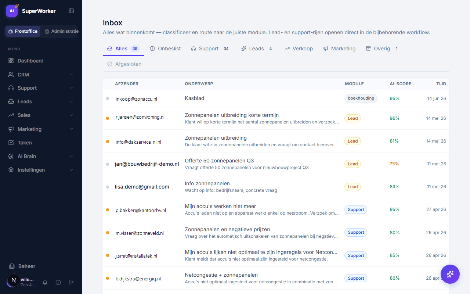The height and width of the screenshot is (294, 470).
Task: Select the Verkoop tab
Action: point(299,49)
